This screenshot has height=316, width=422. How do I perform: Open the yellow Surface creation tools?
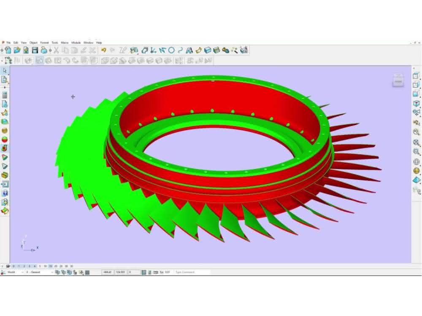coord(199,50)
